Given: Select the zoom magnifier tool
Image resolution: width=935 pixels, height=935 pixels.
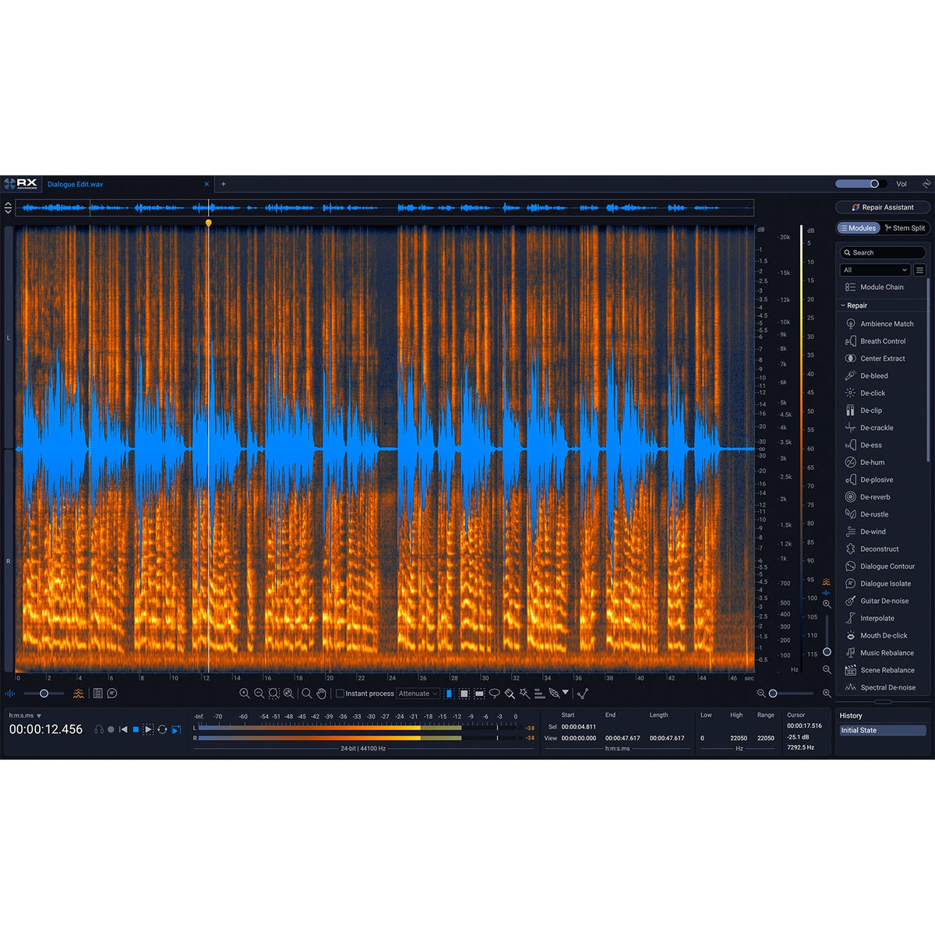Looking at the screenshot, I should [x=307, y=693].
